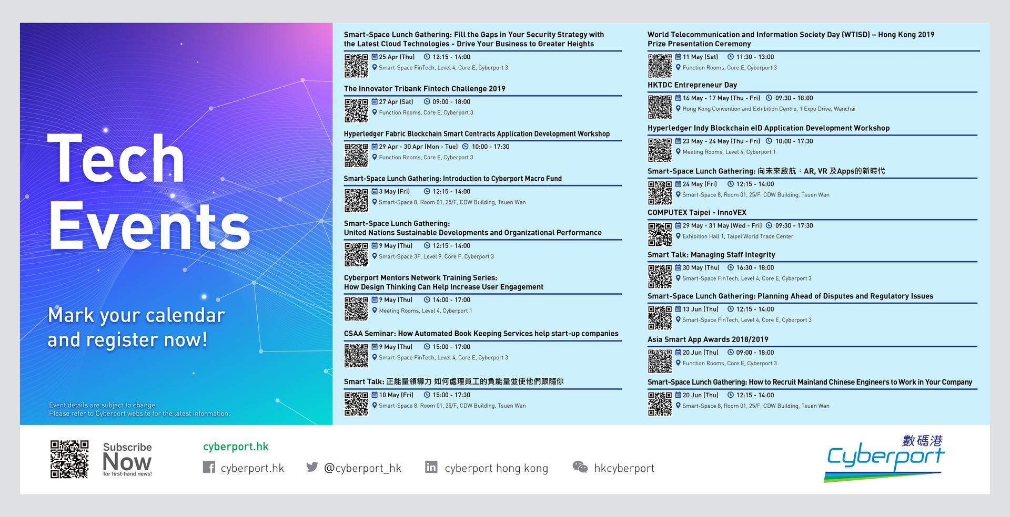Click Introduction to Cyberport Macro Fund title
The height and width of the screenshot is (517, 1010).
coord(453,179)
